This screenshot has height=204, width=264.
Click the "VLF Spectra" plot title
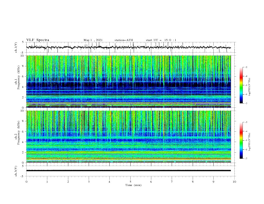[x=38, y=40]
